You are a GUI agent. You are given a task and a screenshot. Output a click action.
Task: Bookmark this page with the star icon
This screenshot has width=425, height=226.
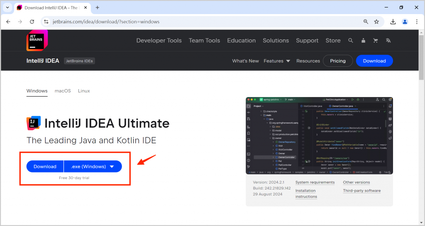[376, 22]
